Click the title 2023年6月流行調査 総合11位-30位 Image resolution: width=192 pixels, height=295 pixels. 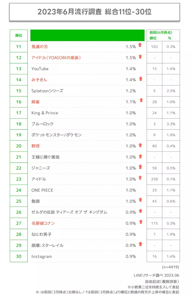tap(94, 12)
